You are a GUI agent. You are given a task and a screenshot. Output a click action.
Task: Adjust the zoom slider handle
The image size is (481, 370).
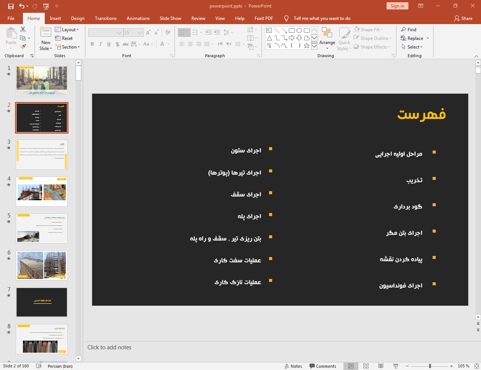pos(430,366)
